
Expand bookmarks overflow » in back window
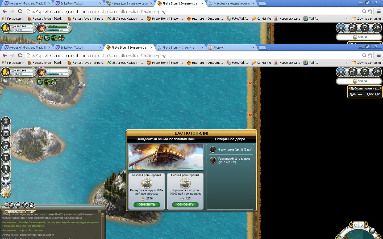tap(346, 19)
